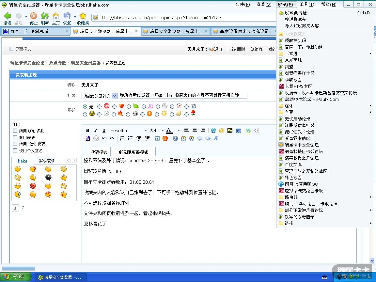Open the 功能修改及补充 category dropdown
Image resolution: width=376 pixels, height=282 pixels.
click(100, 96)
